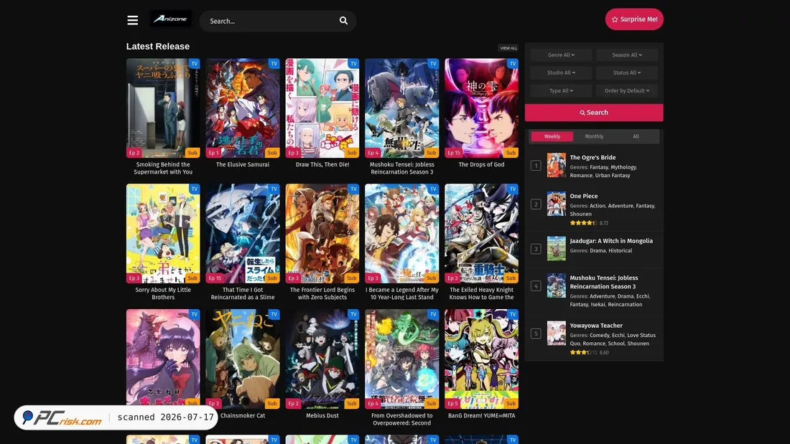790x444 pixels.
Task: Open The Drops of God poster
Action: click(482, 108)
